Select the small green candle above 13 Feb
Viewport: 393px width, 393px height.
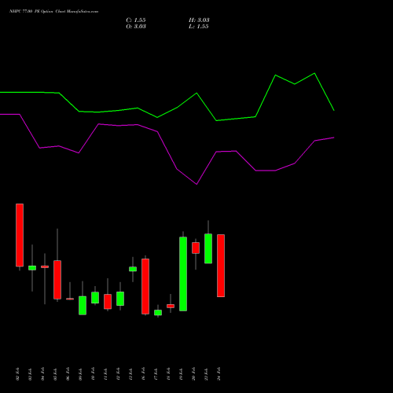133,269
